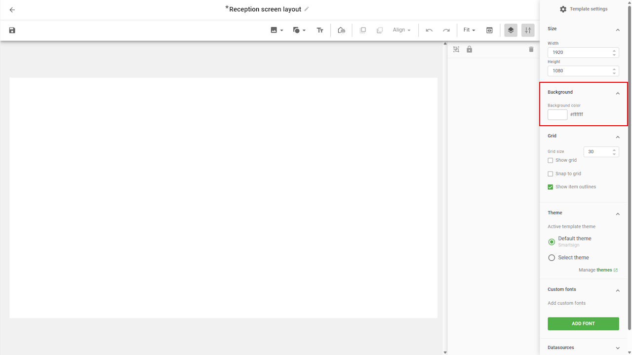Screen dimensions: 632x355
Task: Click the trash icon in layers panel
Action: click(531, 49)
